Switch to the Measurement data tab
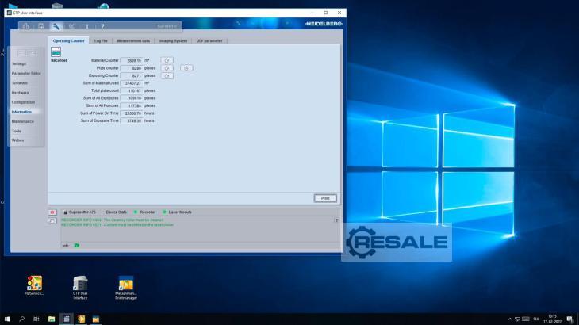579x325 pixels. coord(133,41)
